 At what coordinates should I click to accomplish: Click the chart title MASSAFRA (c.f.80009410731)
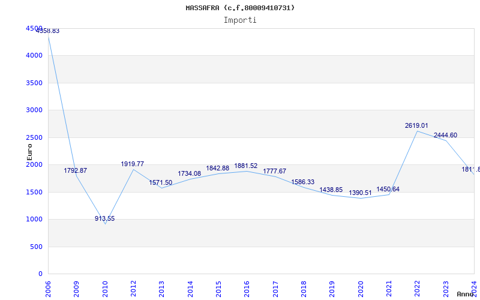(240, 8)
